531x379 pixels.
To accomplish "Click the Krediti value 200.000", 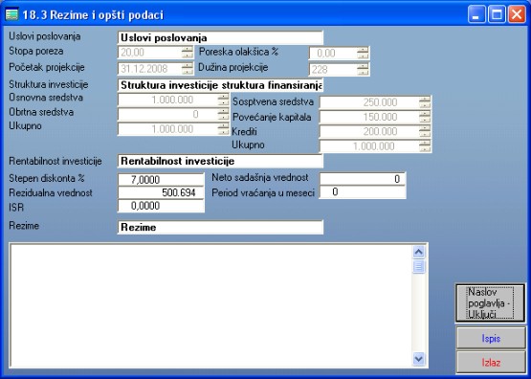I will (x=380, y=131).
